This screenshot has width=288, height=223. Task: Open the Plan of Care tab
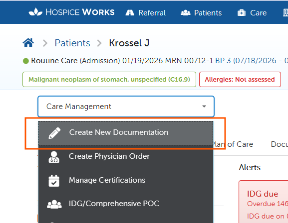[x=233, y=144]
